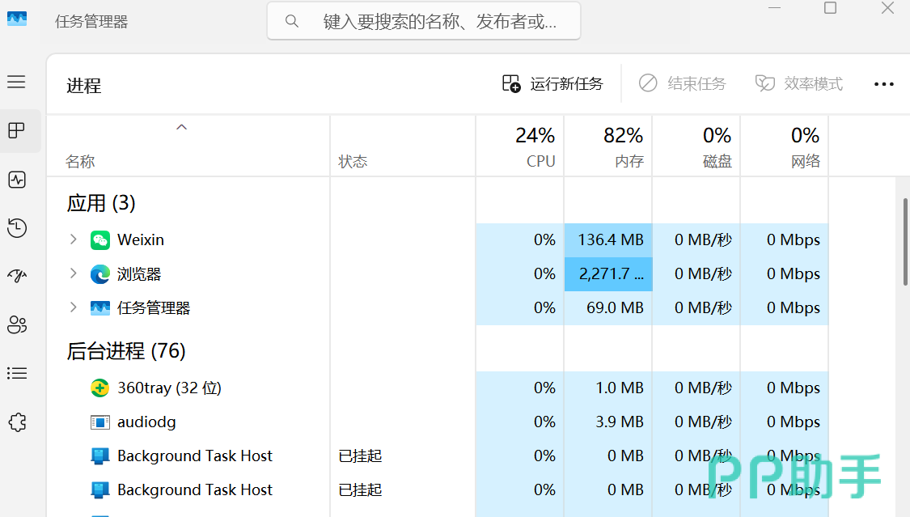Click 任务管理器 memory value 69.0 MB
The width and height of the screenshot is (910, 517).
coord(615,307)
